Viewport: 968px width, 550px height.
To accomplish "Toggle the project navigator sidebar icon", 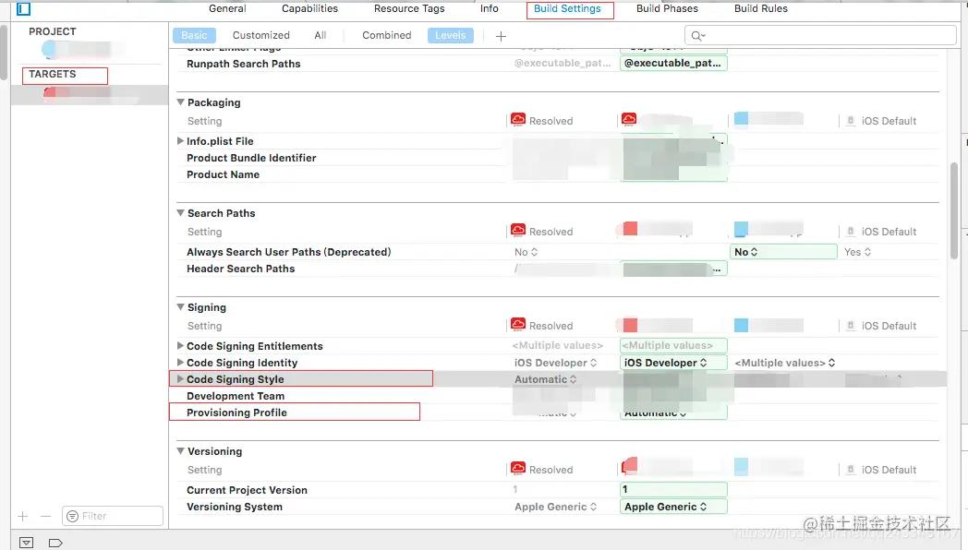I will point(23,8).
